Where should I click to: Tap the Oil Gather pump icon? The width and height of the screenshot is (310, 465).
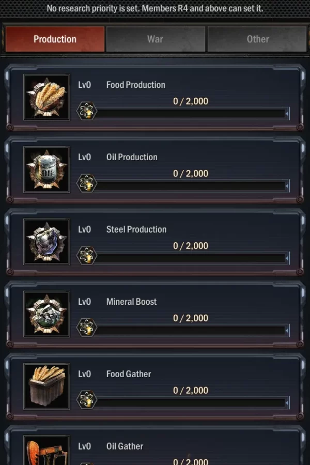point(47,452)
